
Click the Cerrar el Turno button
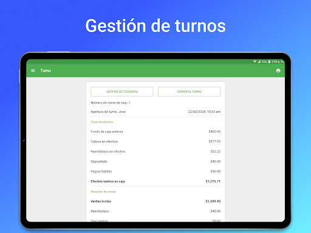point(189,92)
